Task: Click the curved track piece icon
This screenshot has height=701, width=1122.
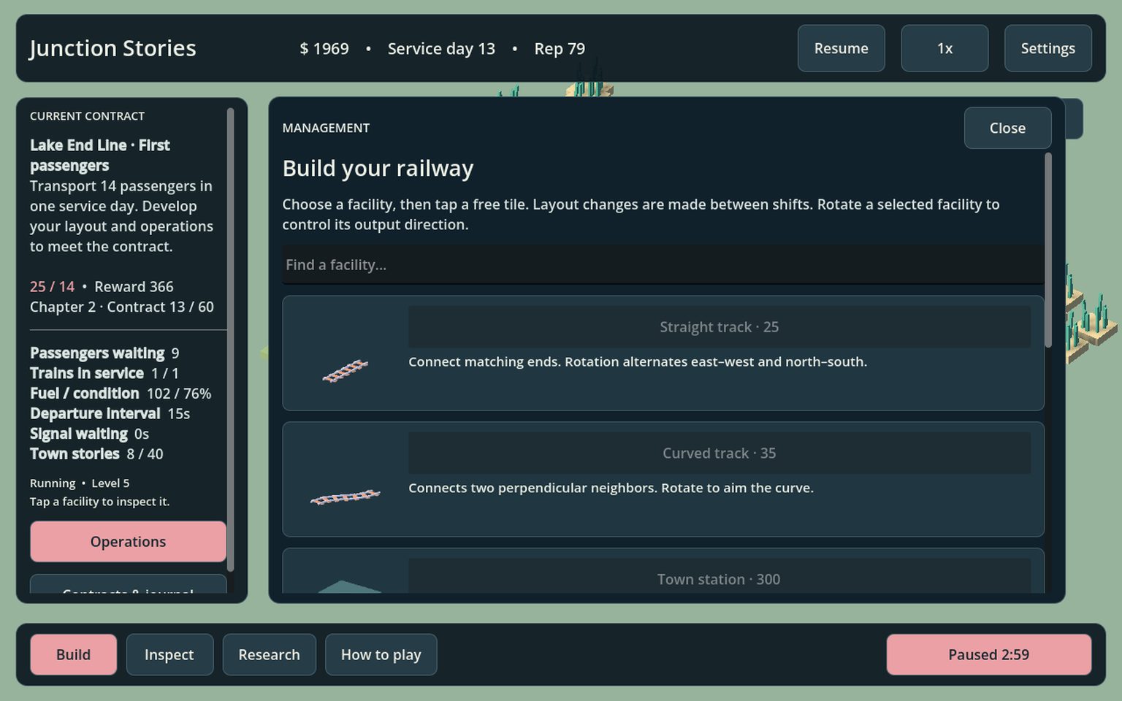Action: coord(346,497)
